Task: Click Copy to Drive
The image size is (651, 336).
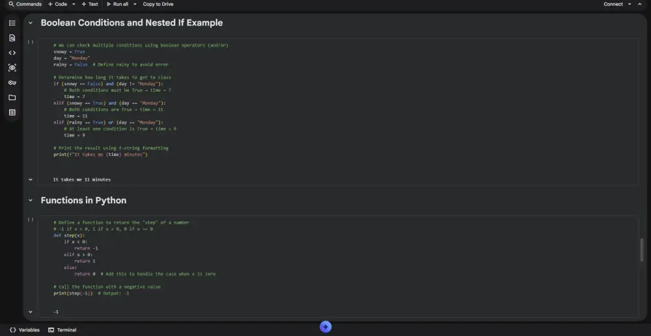Action: [x=158, y=4]
